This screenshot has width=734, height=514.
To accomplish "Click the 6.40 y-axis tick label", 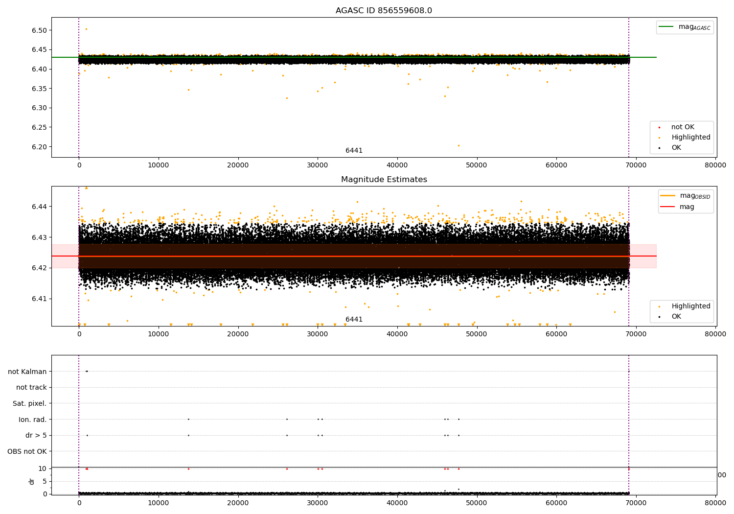I will coord(39,69).
